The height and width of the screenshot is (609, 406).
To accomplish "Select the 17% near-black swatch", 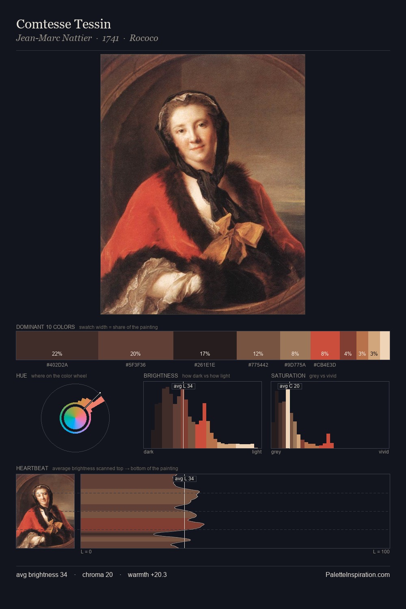I will (x=205, y=346).
